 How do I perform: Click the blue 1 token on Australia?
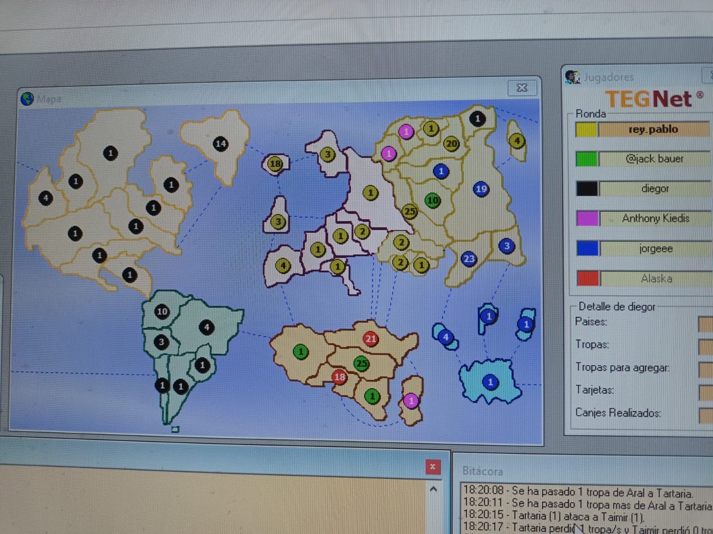tap(490, 382)
